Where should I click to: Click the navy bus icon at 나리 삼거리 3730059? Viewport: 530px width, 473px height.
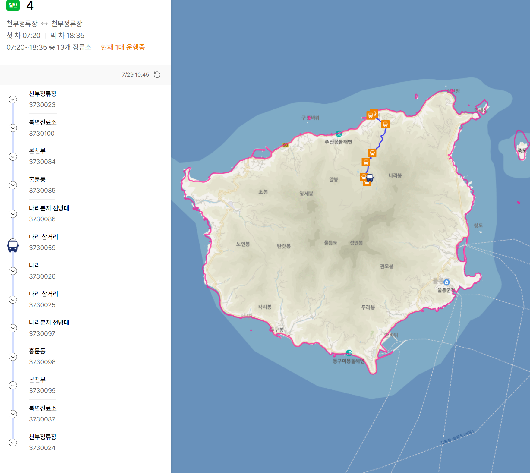(x=13, y=246)
